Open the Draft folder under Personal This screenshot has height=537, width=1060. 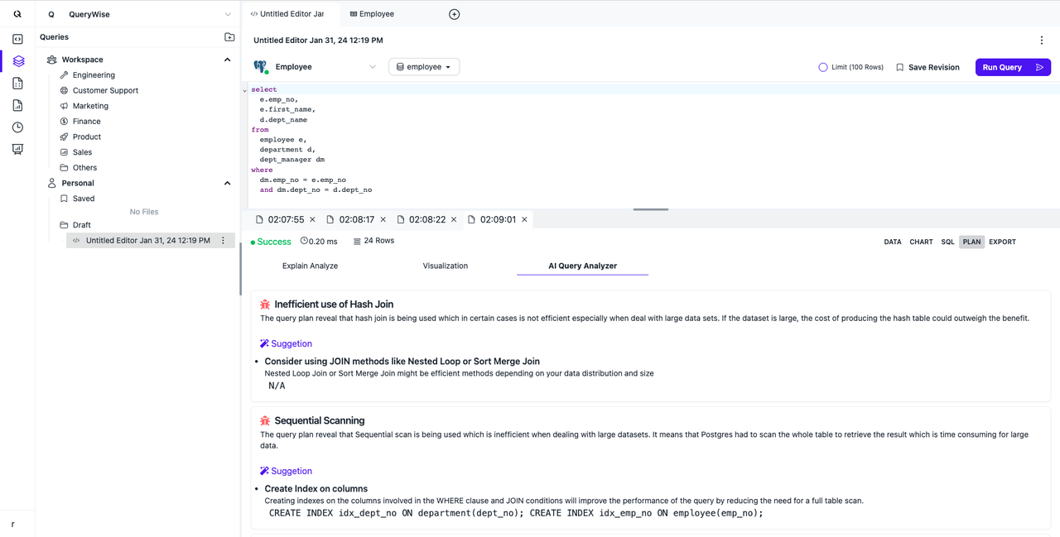point(81,225)
